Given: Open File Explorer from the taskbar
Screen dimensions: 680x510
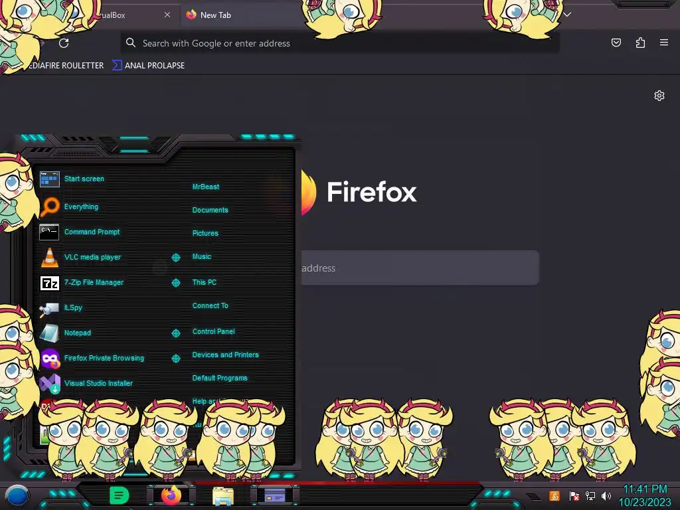Looking at the screenshot, I should pos(223,496).
